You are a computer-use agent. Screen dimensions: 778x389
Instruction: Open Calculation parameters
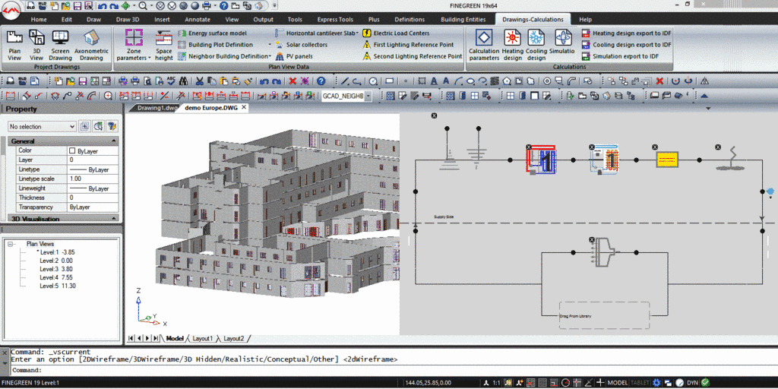pos(484,45)
